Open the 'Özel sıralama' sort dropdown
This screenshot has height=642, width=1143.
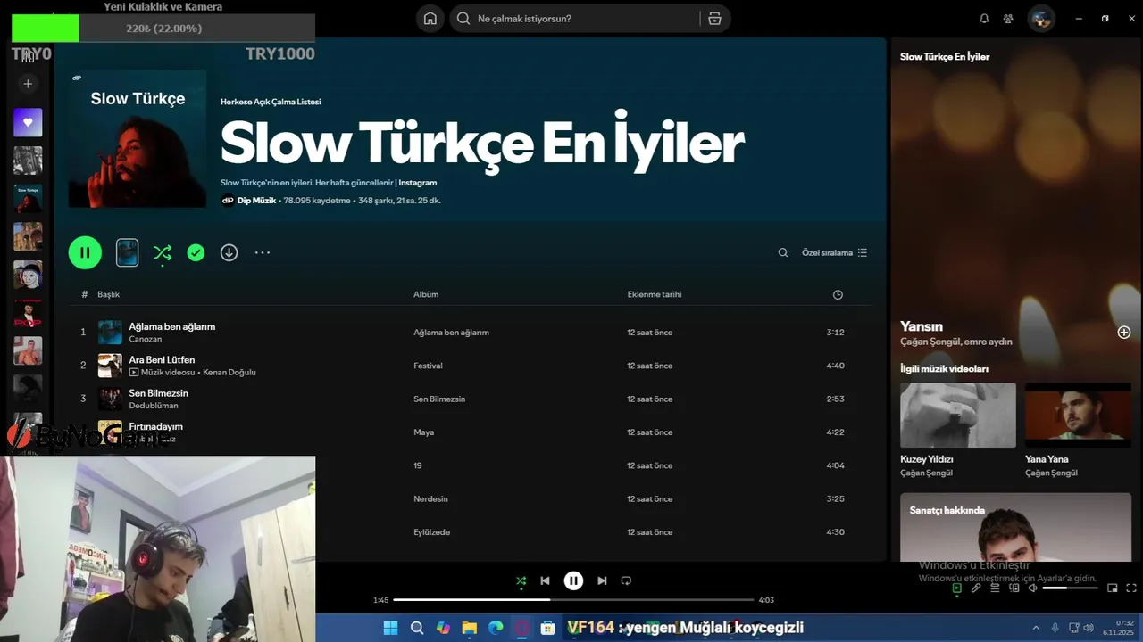point(835,253)
